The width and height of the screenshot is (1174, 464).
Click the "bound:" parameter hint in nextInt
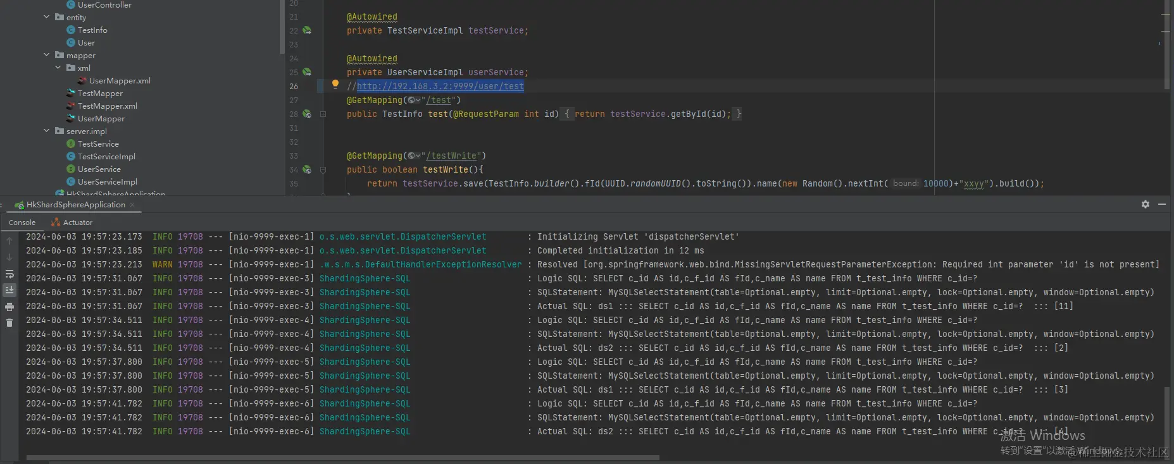[906, 183]
